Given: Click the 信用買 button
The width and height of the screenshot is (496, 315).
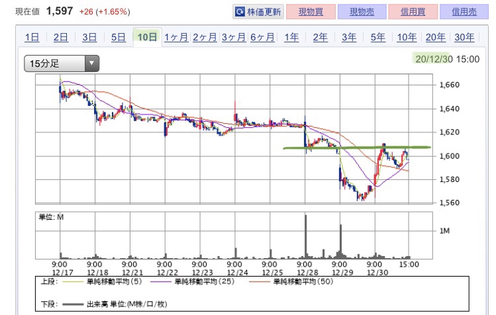Looking at the screenshot, I should [413, 12].
